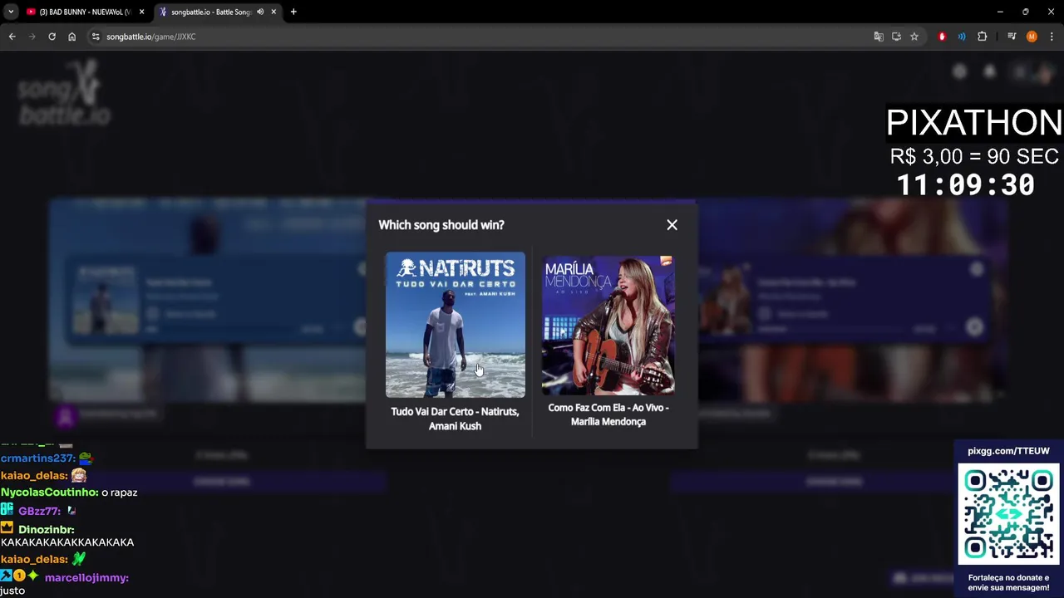Click chat username marcellojimmy

pyautogui.click(x=86, y=578)
